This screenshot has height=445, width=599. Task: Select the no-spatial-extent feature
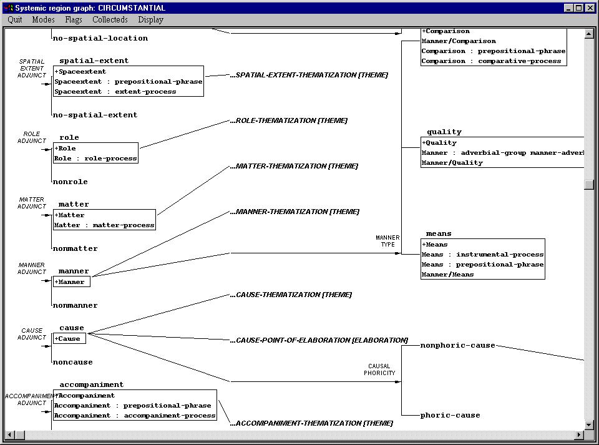pyautogui.click(x=95, y=115)
